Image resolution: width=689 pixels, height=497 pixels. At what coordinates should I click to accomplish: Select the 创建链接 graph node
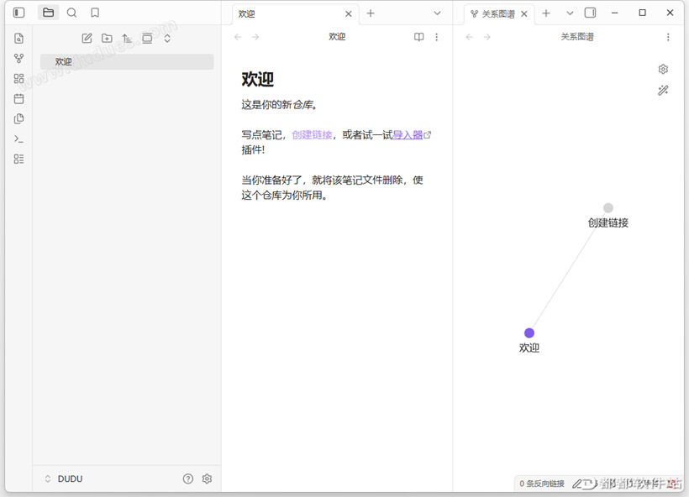pos(608,207)
